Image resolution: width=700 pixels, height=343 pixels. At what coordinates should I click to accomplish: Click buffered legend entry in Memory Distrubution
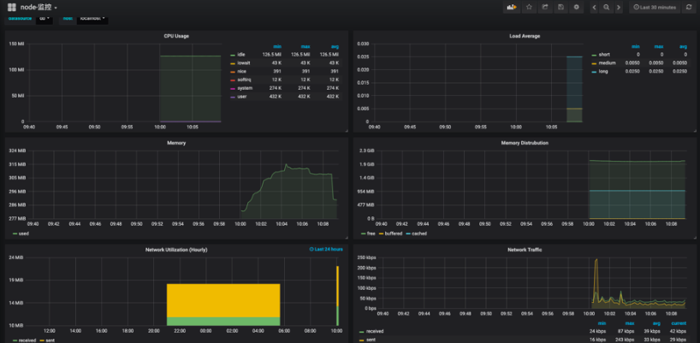pyautogui.click(x=394, y=234)
